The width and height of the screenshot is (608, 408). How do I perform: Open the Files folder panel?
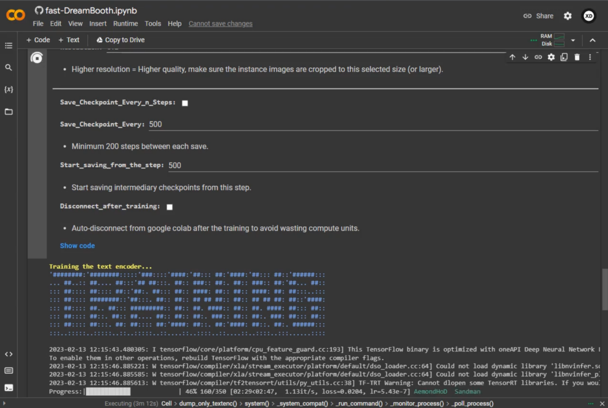[8, 112]
